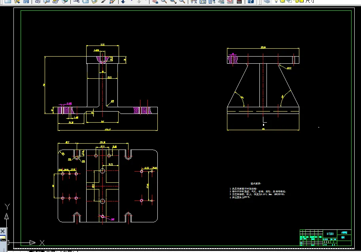The width and height of the screenshot is (361, 252).
Task: Click the yellow layer color swatch
Action: click(302, 1)
